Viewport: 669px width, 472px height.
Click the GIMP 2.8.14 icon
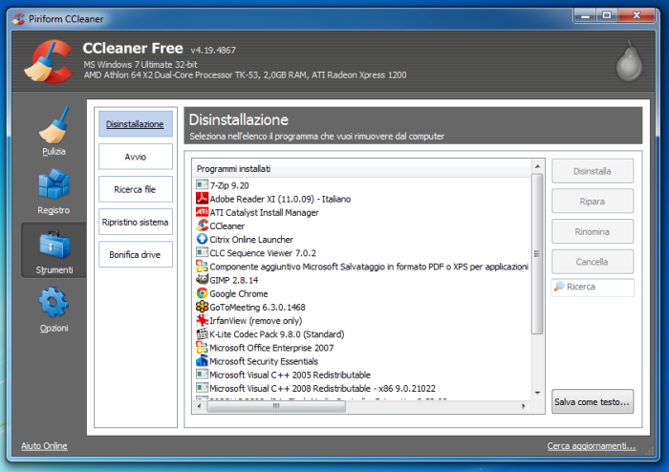coord(202,279)
